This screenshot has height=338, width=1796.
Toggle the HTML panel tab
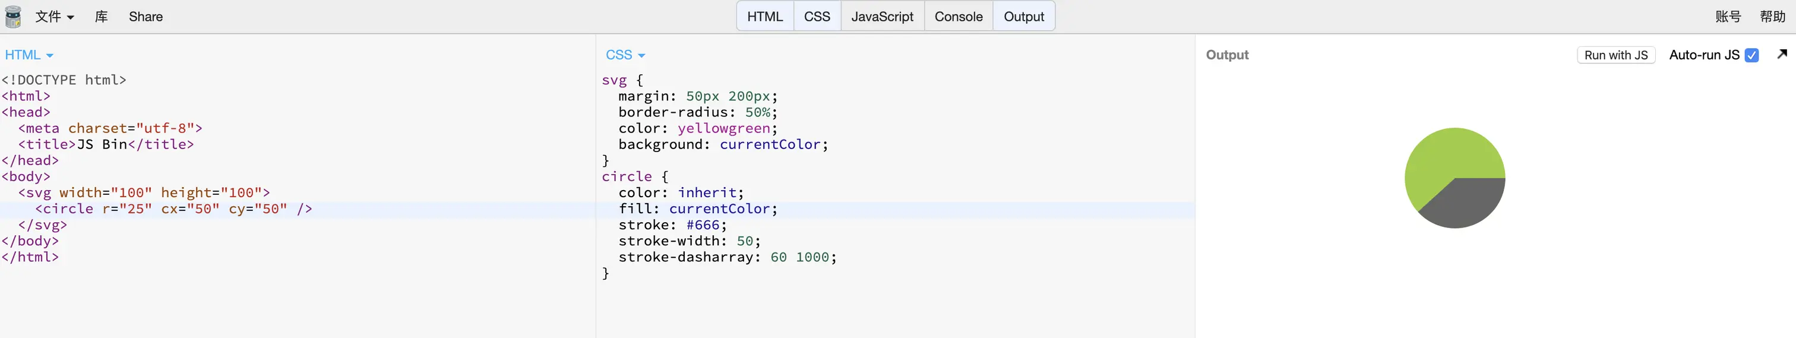coord(765,17)
